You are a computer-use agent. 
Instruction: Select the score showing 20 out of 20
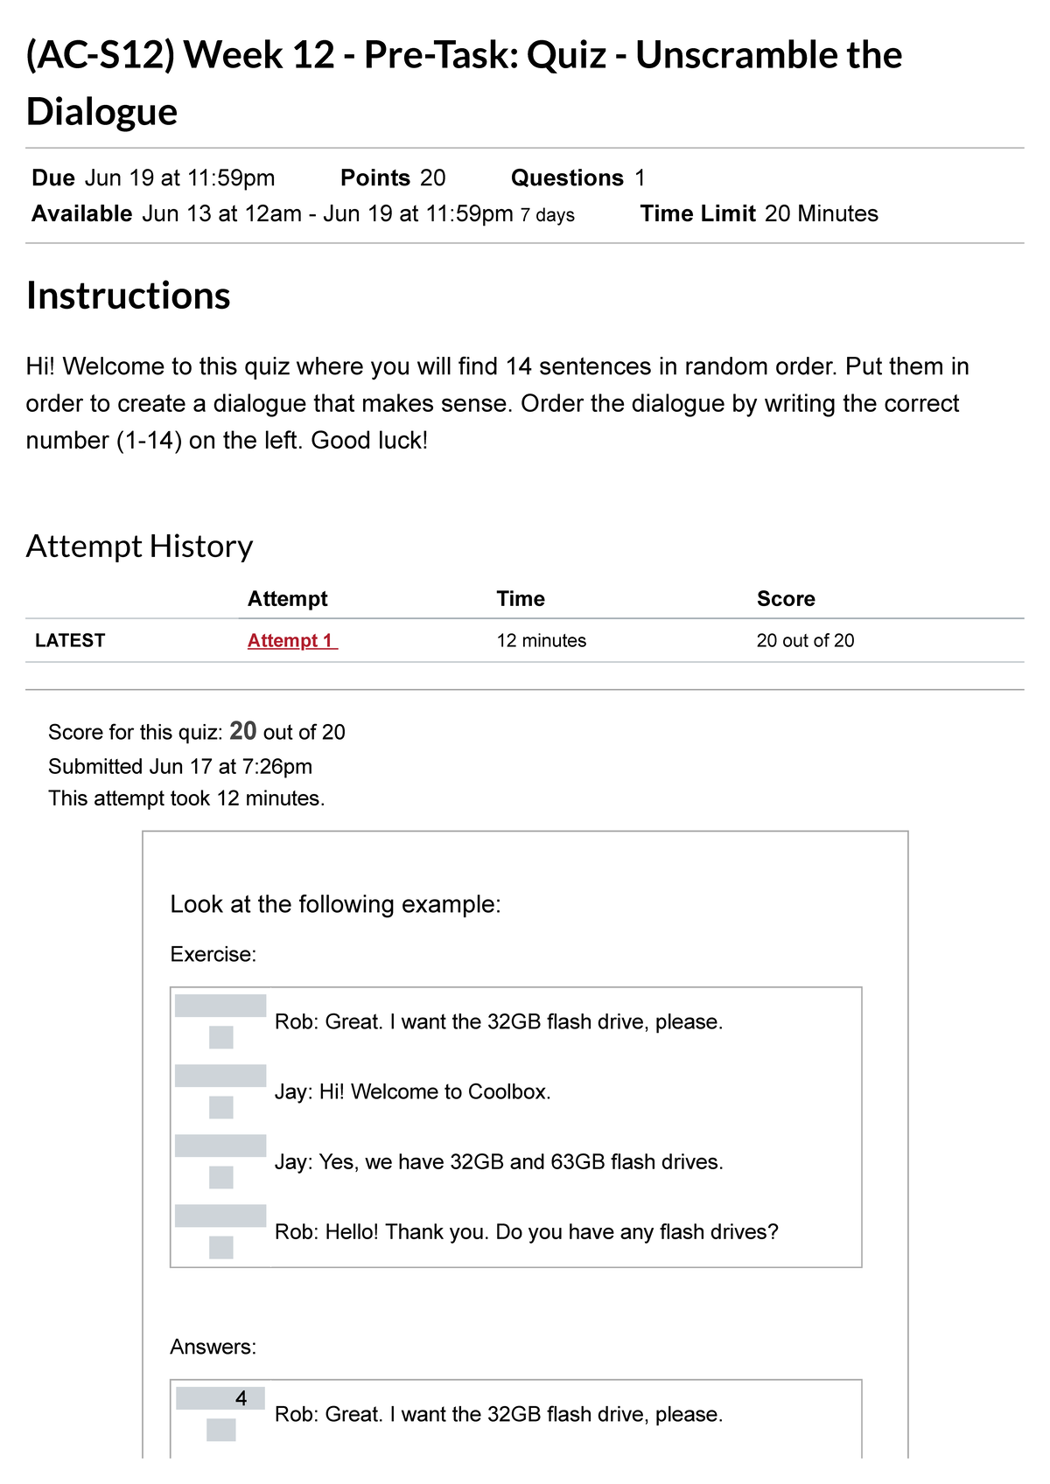click(805, 640)
